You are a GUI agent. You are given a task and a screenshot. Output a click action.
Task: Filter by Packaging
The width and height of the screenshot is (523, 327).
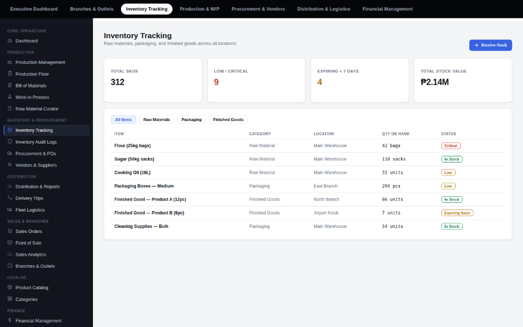192,120
